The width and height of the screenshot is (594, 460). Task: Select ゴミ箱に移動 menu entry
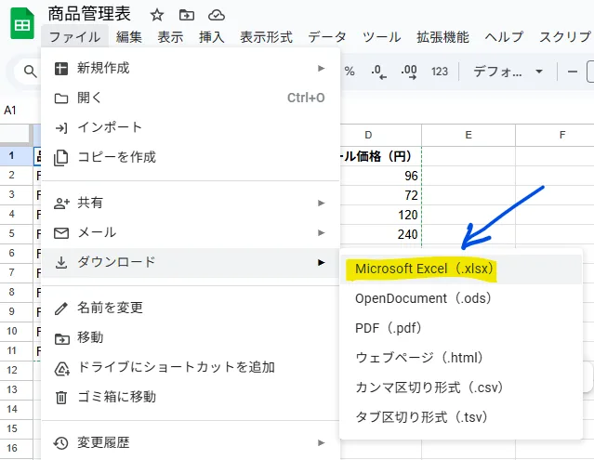point(191,397)
